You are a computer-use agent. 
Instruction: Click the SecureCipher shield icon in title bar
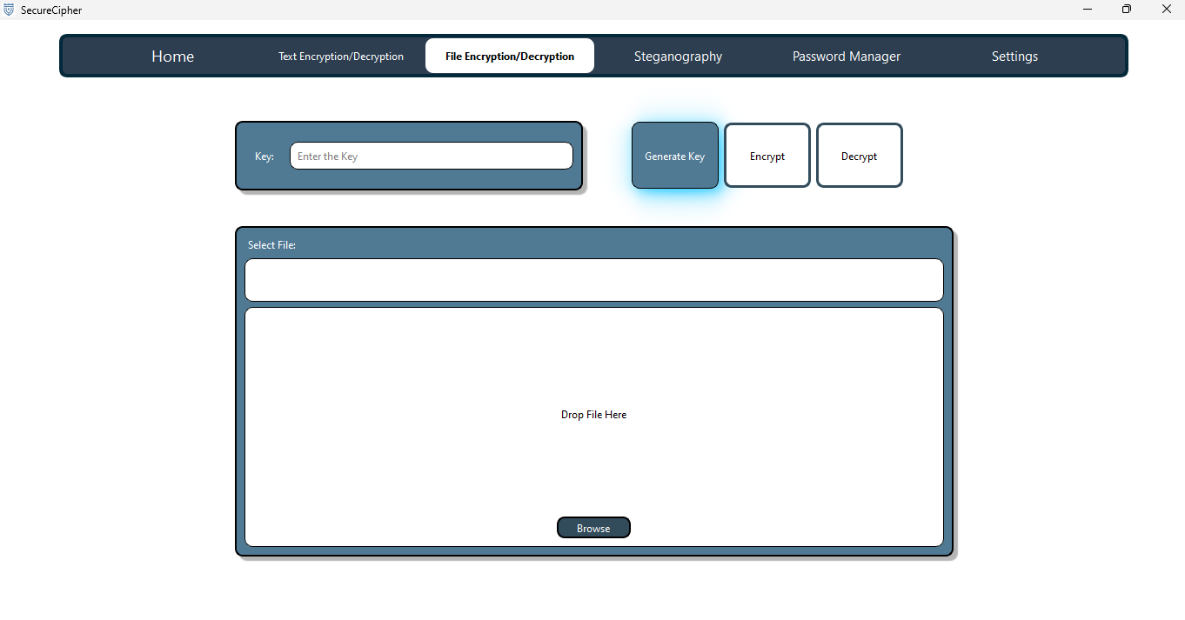pos(9,10)
